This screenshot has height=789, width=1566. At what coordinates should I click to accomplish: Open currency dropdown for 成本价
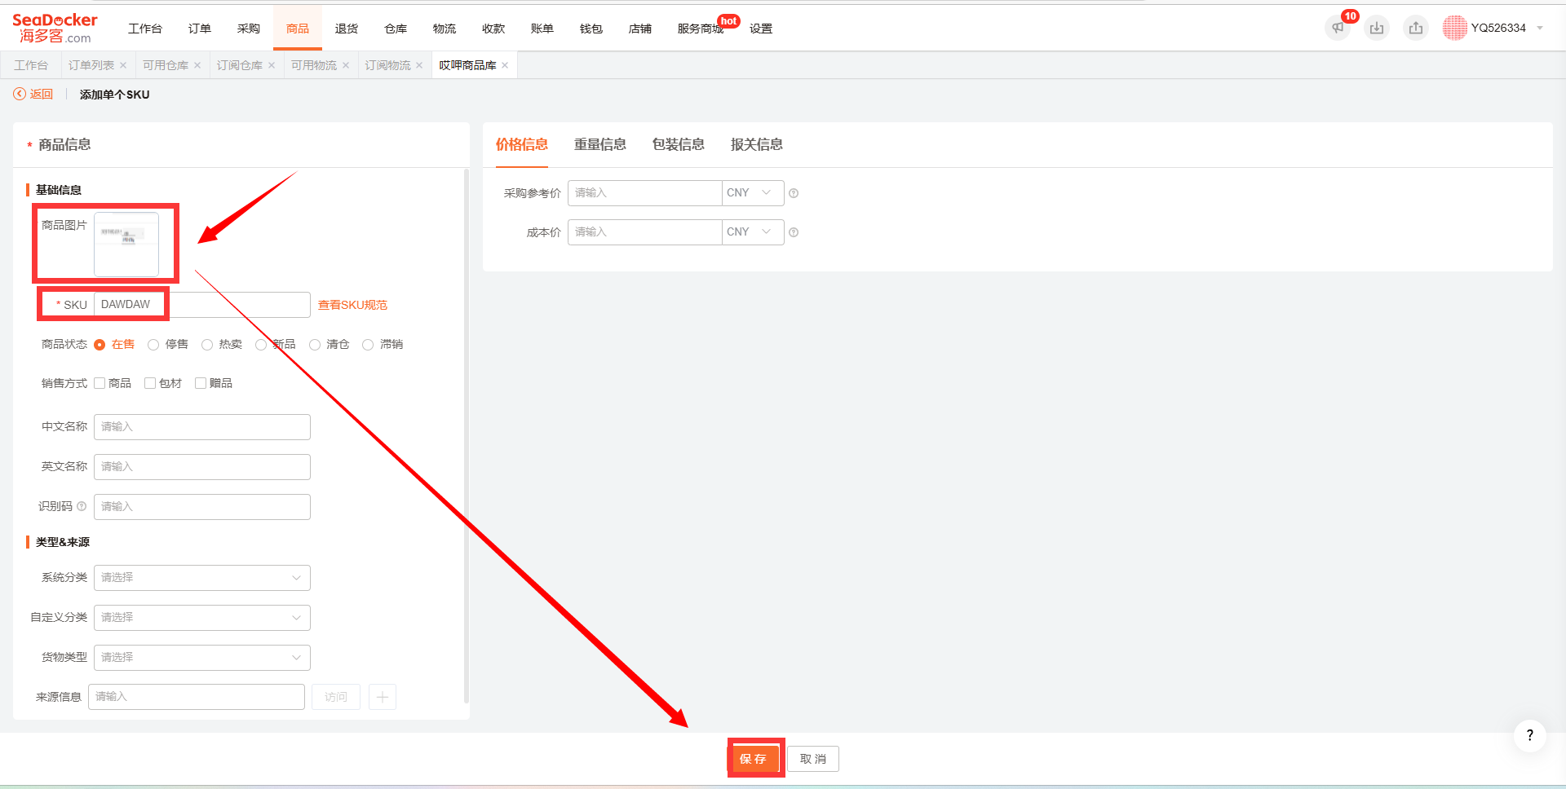(x=753, y=232)
